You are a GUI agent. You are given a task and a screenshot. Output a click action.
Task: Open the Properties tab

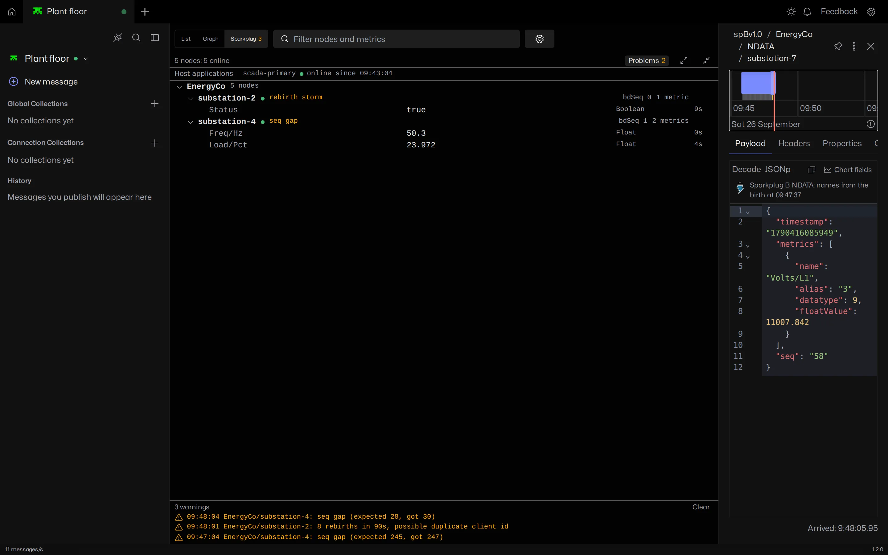coord(842,143)
